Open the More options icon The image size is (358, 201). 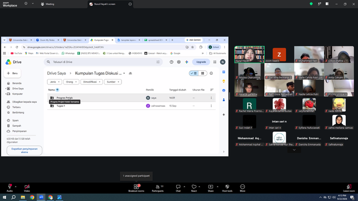tap(242, 188)
